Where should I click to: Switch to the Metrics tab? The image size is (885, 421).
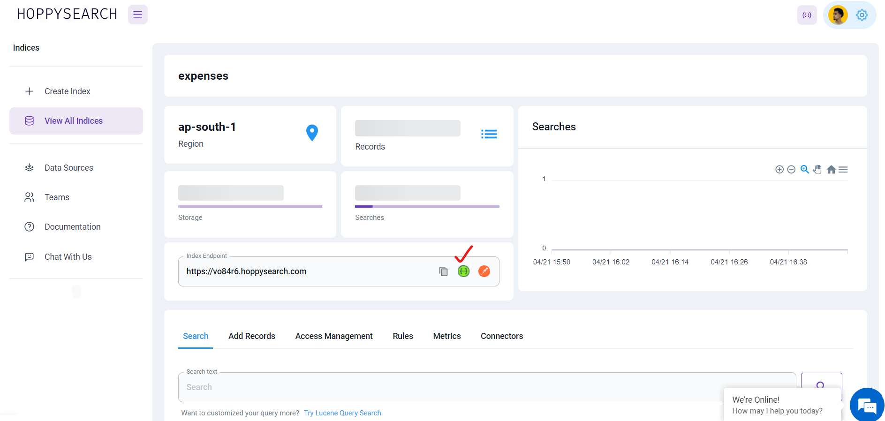(447, 336)
